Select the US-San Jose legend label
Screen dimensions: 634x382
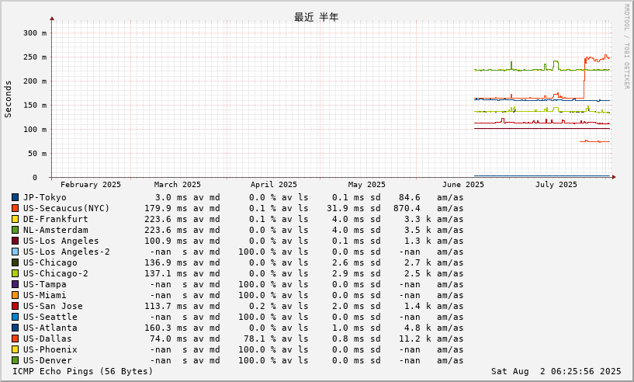[x=53, y=306]
